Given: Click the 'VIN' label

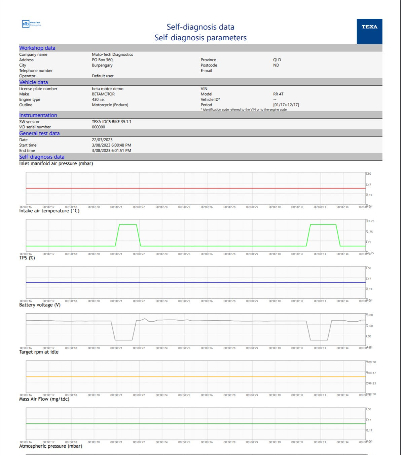Looking at the screenshot, I should click(x=204, y=89).
